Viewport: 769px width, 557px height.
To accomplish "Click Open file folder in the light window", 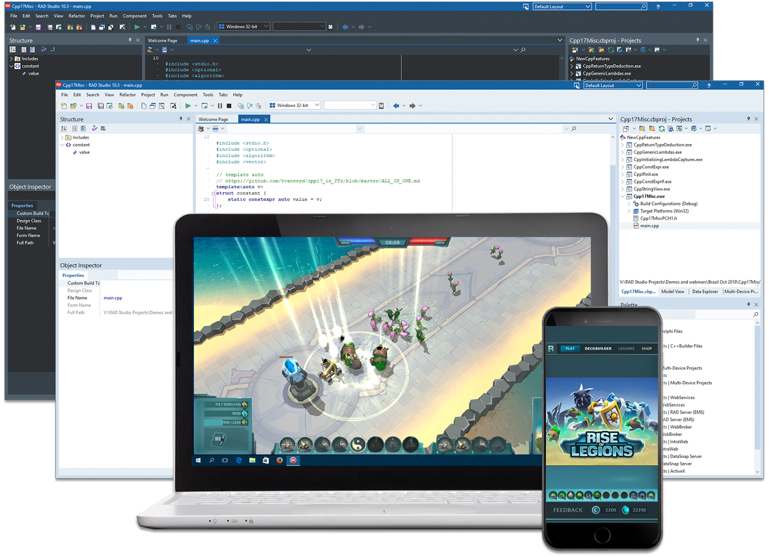I will tap(74, 105).
